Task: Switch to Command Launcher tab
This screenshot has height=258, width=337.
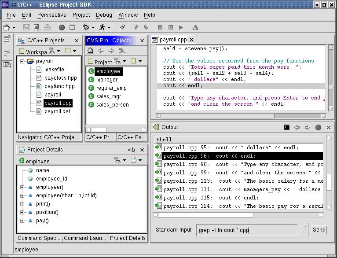Action: coord(85,238)
